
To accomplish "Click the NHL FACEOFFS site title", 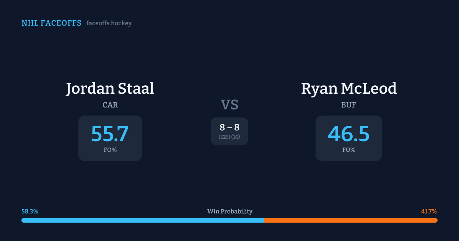I will [51, 23].
